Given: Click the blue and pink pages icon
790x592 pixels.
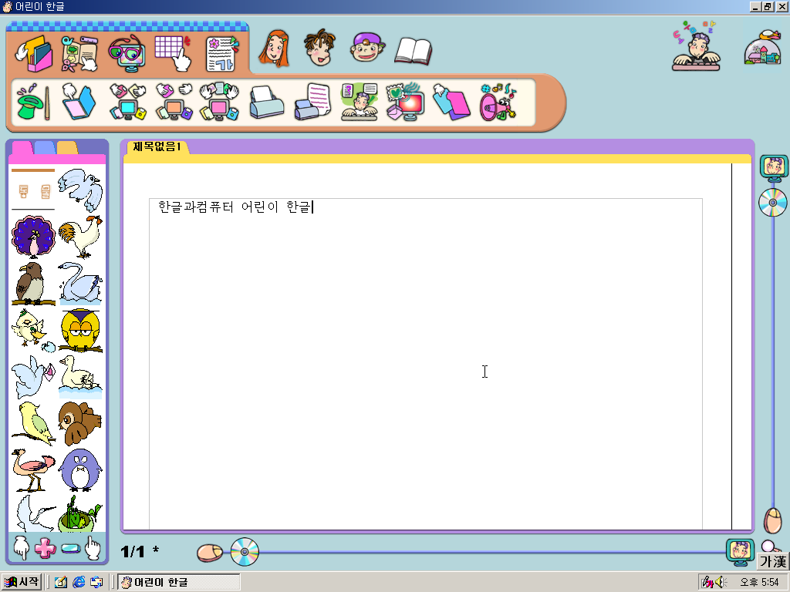Looking at the screenshot, I should tap(451, 103).
